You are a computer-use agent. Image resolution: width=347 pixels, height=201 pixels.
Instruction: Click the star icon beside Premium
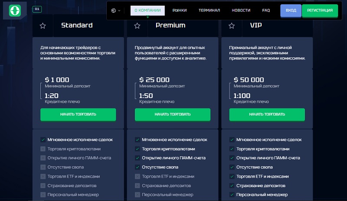(137, 26)
